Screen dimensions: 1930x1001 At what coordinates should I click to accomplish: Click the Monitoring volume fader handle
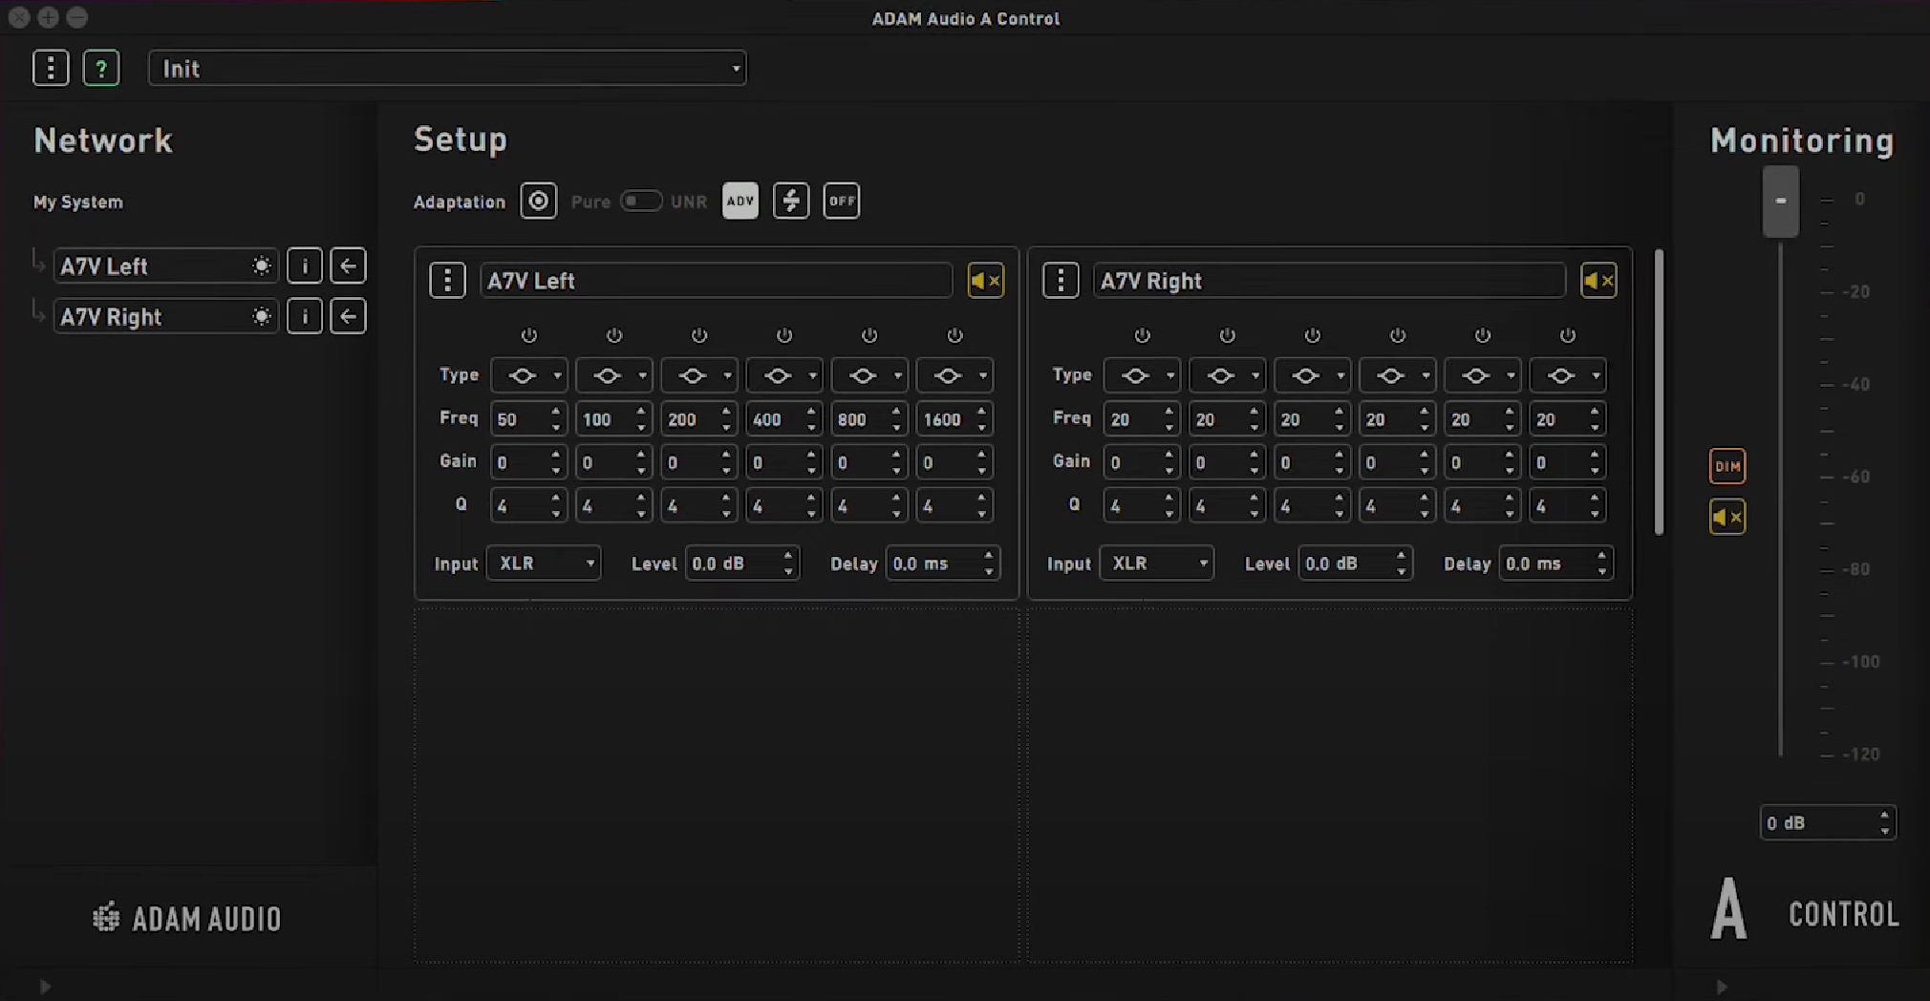[1781, 201]
